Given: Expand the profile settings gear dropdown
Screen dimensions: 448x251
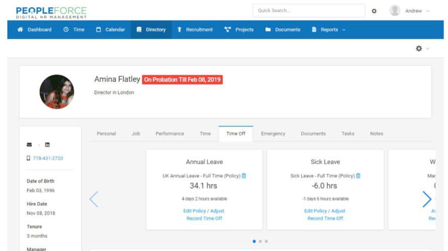Looking at the screenshot, I should (422, 48).
